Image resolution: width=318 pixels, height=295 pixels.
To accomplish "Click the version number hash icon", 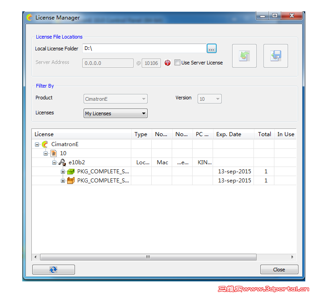I will click(54, 153).
